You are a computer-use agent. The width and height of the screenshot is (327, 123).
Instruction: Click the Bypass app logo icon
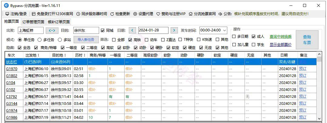(6, 6)
